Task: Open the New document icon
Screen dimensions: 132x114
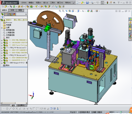Action: pos(77,3)
